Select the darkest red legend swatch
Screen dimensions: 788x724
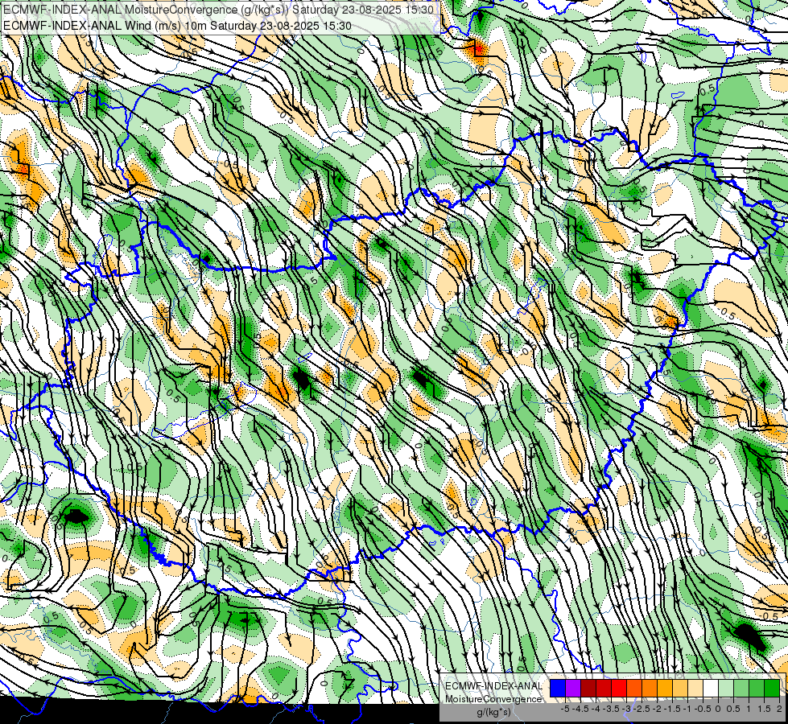[x=588, y=688]
